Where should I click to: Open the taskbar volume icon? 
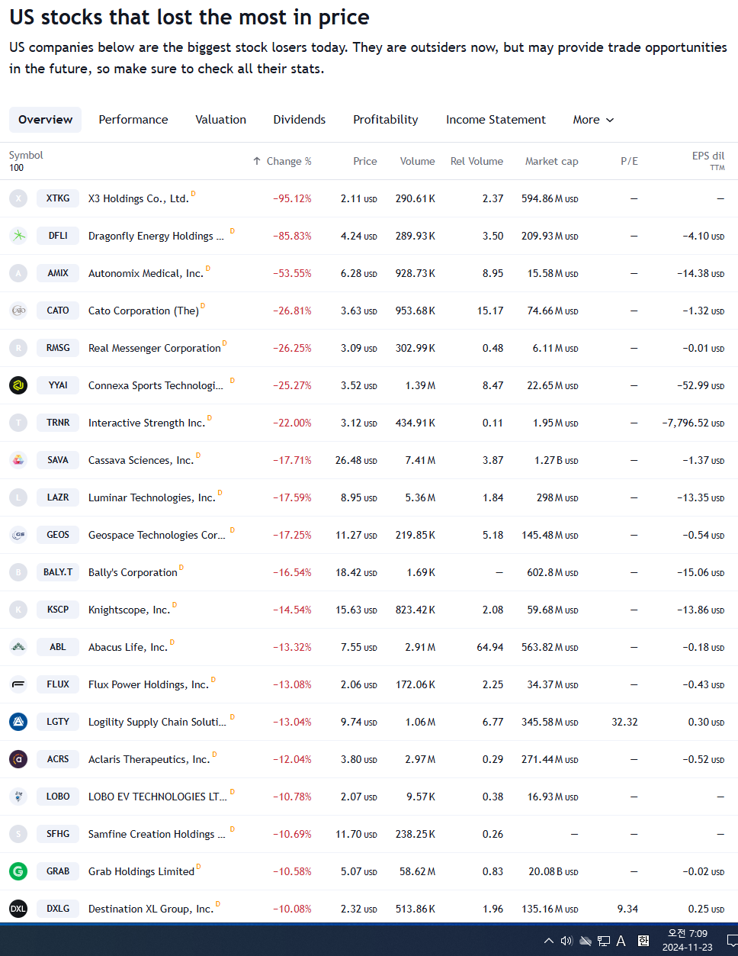[566, 941]
